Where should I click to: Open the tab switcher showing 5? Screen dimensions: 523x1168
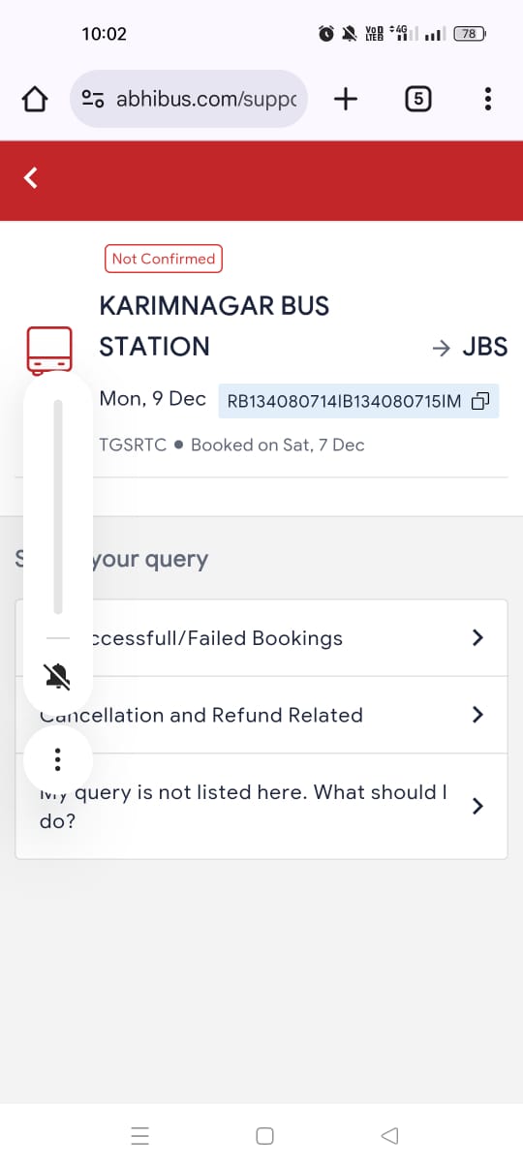tap(417, 99)
